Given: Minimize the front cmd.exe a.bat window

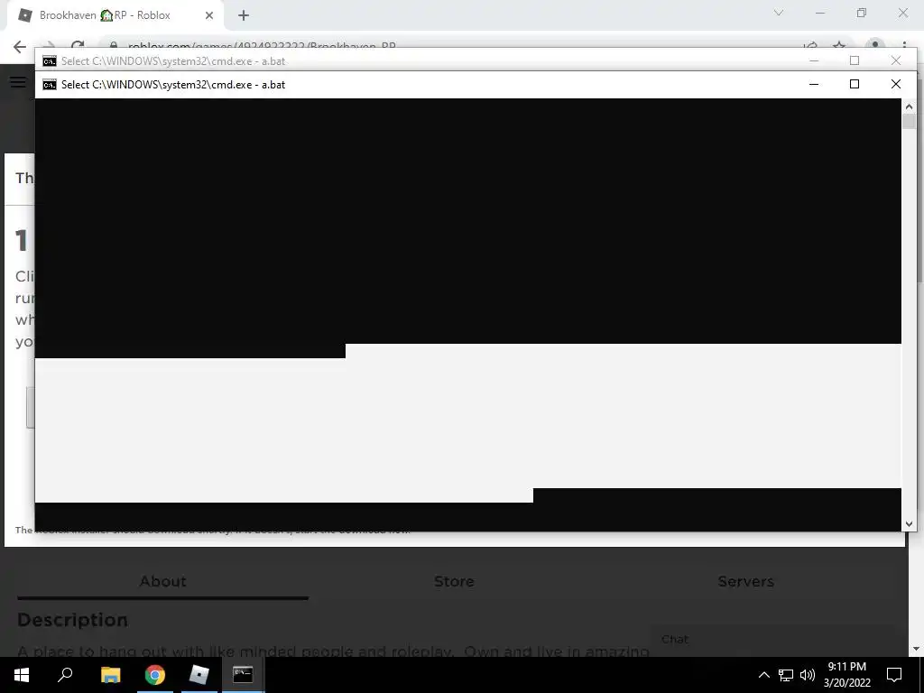Looking at the screenshot, I should [814, 84].
